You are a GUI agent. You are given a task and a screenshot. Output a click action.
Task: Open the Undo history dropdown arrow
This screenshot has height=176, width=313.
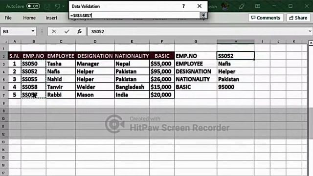[64, 6]
